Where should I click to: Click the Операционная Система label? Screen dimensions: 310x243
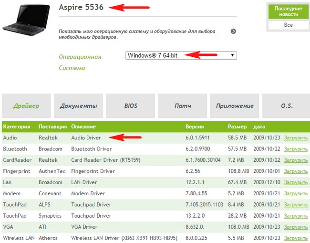click(x=80, y=63)
